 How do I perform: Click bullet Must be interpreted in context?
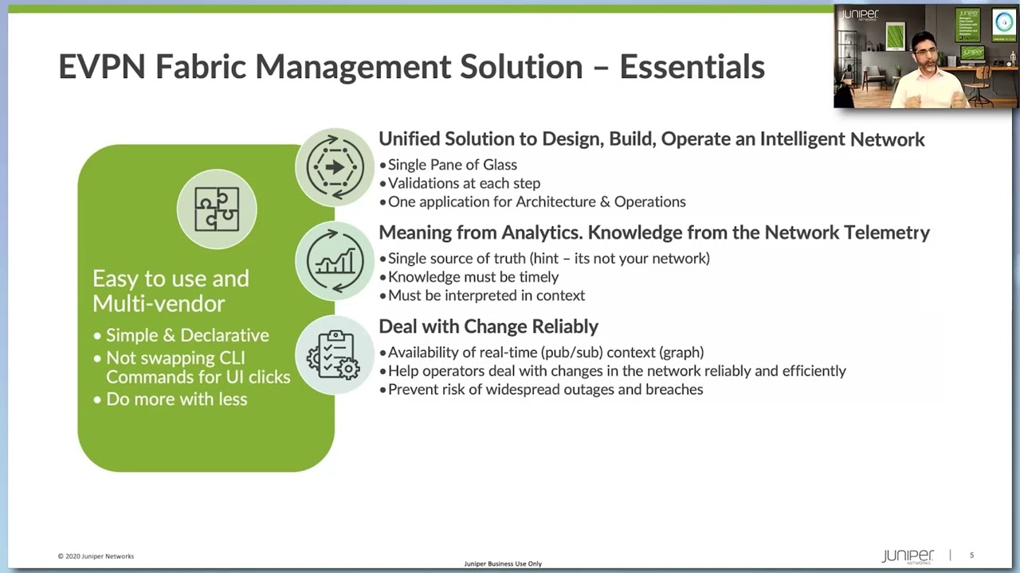click(482, 295)
